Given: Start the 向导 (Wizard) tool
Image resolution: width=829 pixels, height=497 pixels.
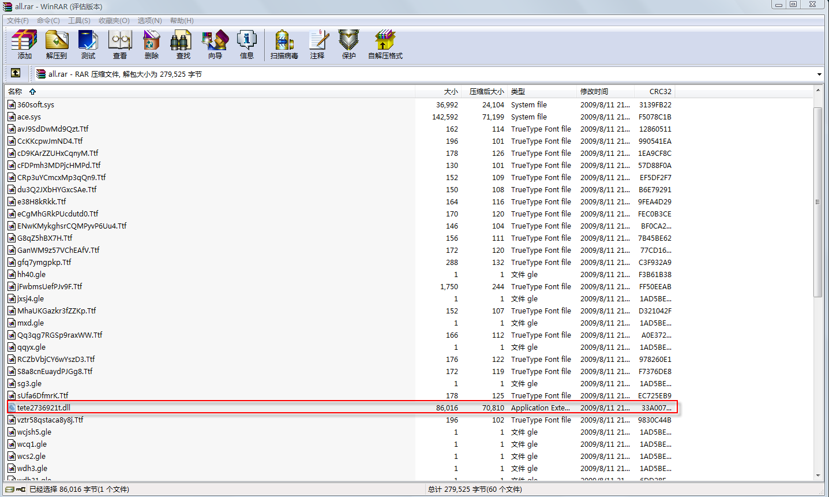Looking at the screenshot, I should click(x=215, y=45).
